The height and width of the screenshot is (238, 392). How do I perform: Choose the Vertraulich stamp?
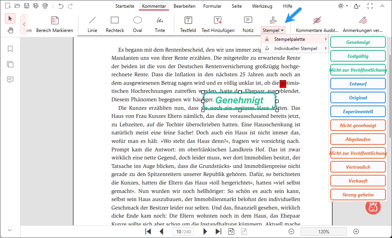(358, 167)
